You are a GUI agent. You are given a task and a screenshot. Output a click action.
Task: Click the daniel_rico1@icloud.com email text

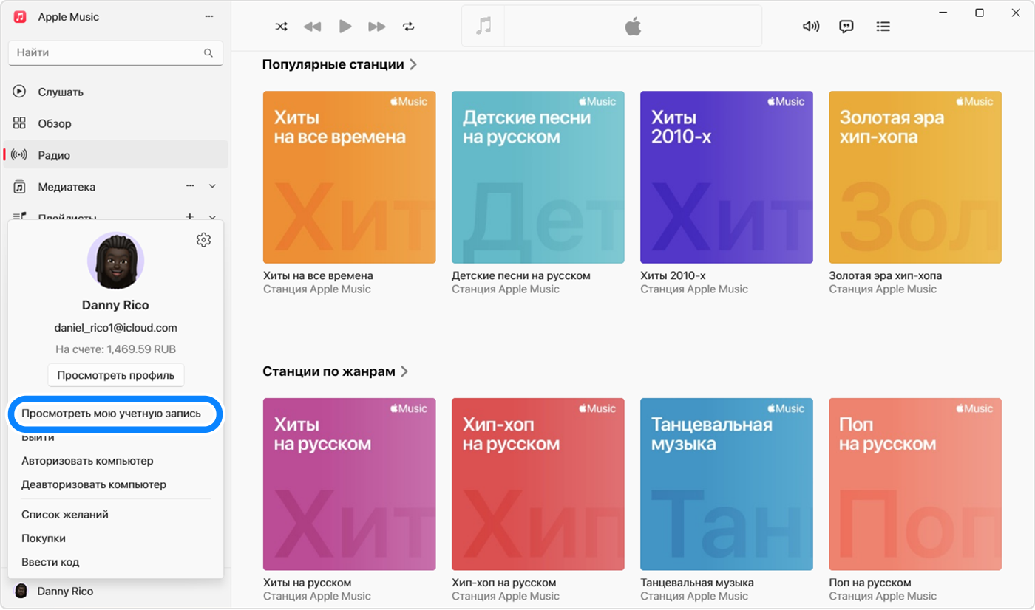tap(115, 328)
